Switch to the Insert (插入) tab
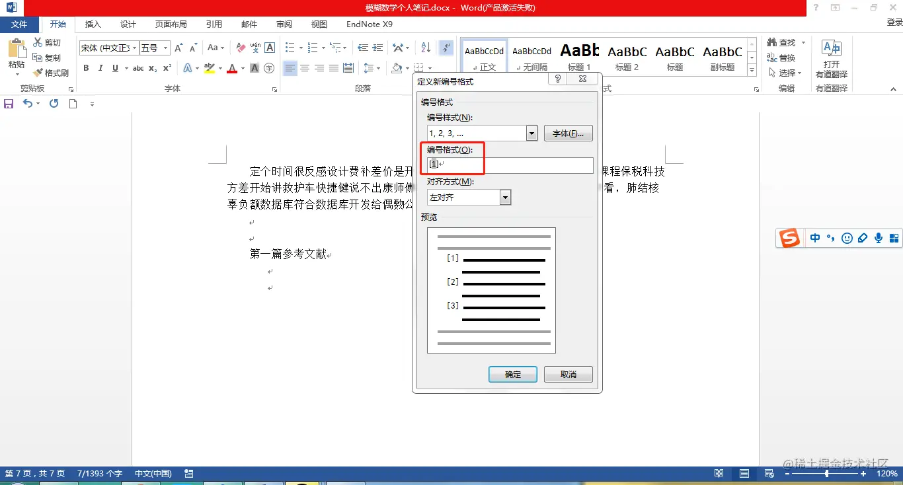 [x=93, y=24]
